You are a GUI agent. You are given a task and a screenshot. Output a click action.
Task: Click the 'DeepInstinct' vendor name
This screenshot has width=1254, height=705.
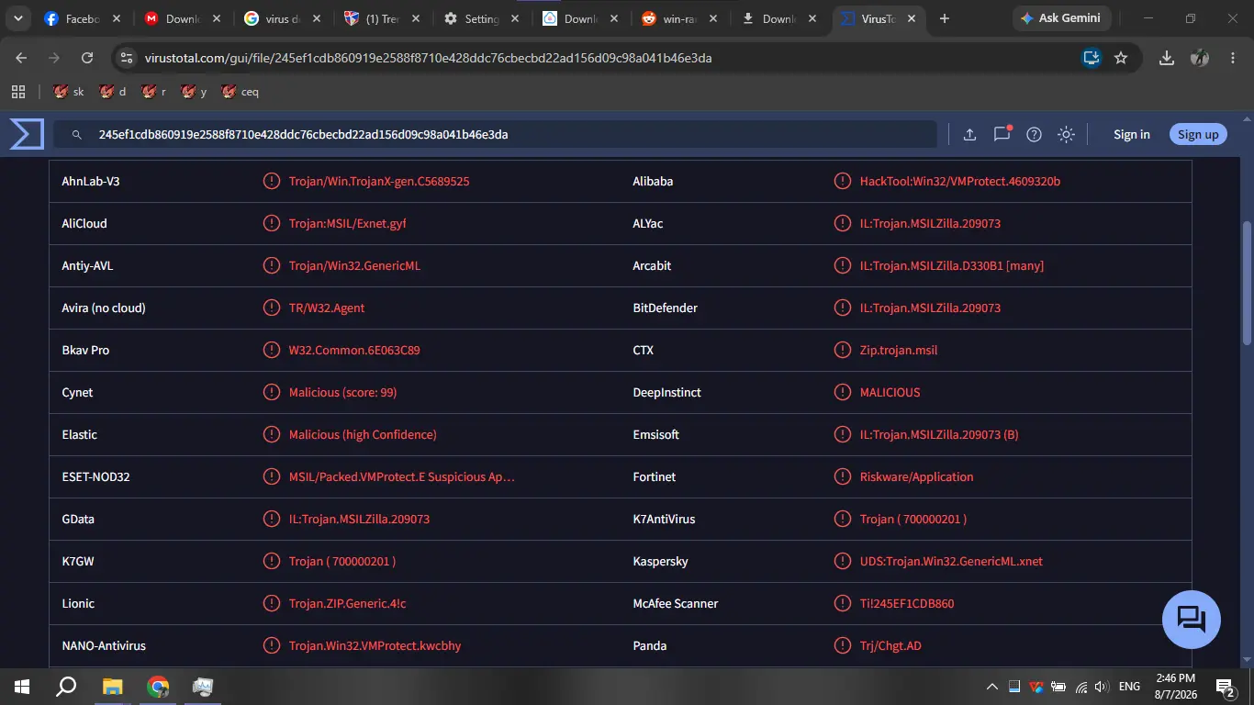click(x=667, y=392)
